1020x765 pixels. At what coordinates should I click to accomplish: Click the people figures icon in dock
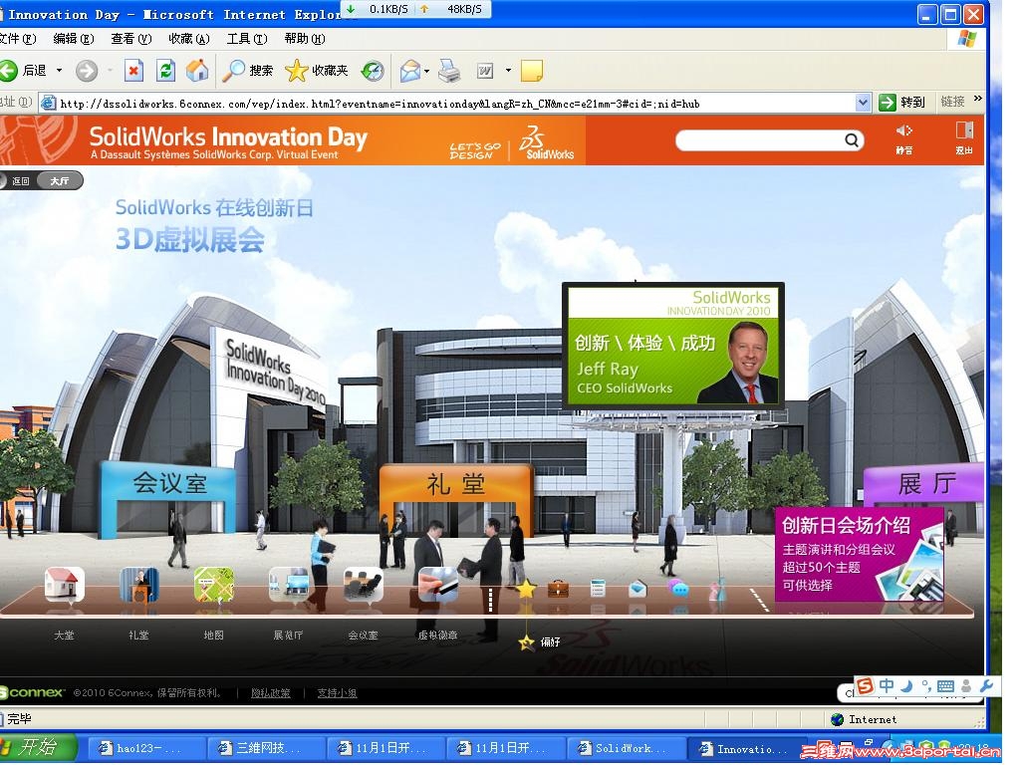coord(717,589)
